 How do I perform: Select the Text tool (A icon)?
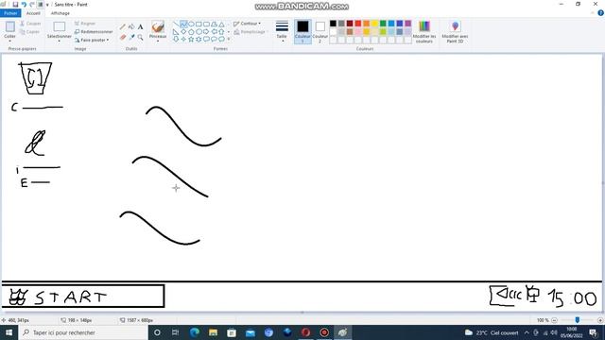140,27
